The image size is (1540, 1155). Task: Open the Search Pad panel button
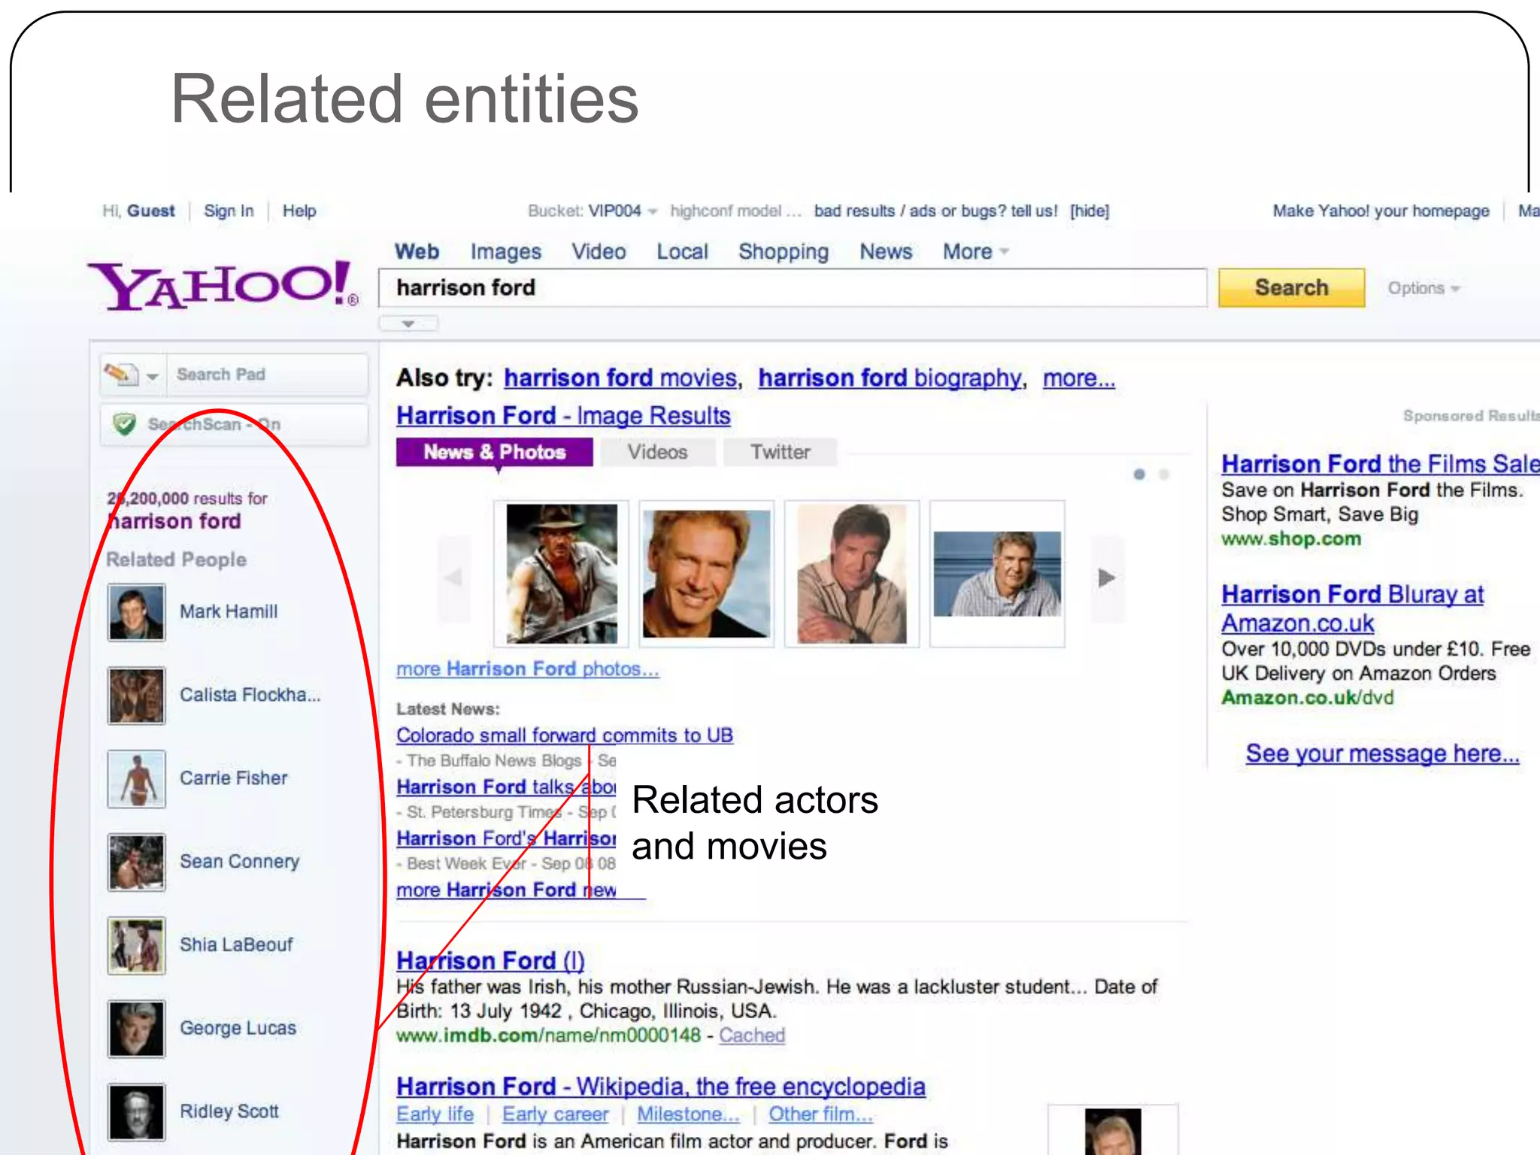click(x=234, y=374)
